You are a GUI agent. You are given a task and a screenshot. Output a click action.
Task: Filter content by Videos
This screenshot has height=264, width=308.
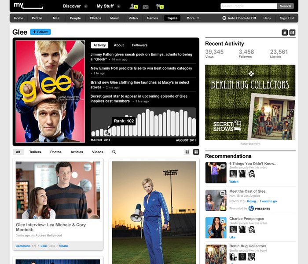pyautogui.click(x=98, y=152)
